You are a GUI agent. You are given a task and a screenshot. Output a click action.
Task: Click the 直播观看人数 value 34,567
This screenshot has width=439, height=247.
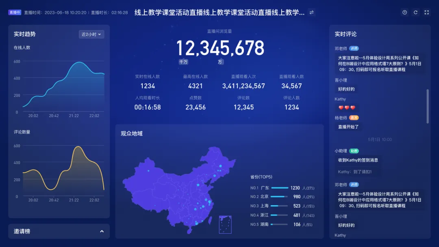coord(292,86)
